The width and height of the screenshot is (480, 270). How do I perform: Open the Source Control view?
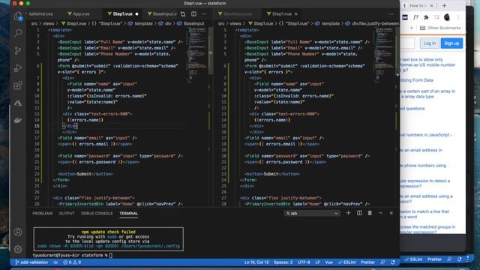[x=18, y=50]
